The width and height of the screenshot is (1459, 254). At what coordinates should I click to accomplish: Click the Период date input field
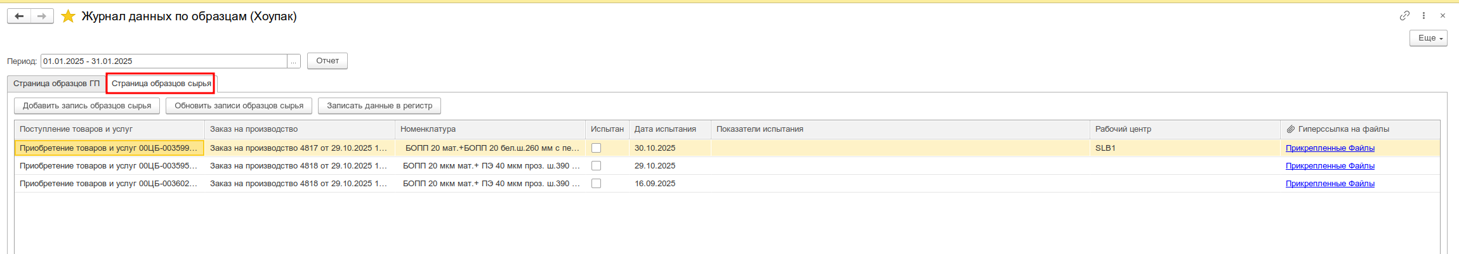(x=164, y=61)
